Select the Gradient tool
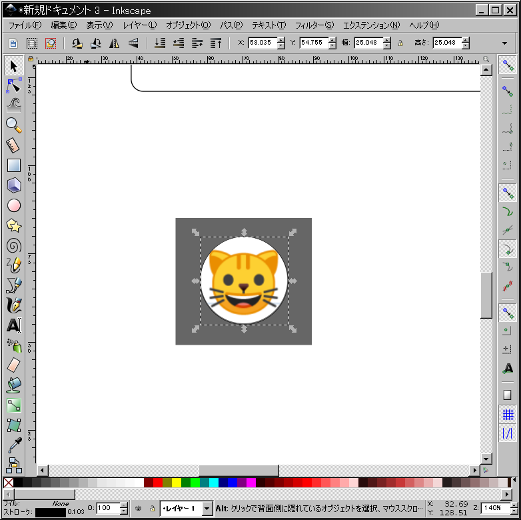The width and height of the screenshot is (521, 520). coord(13,405)
